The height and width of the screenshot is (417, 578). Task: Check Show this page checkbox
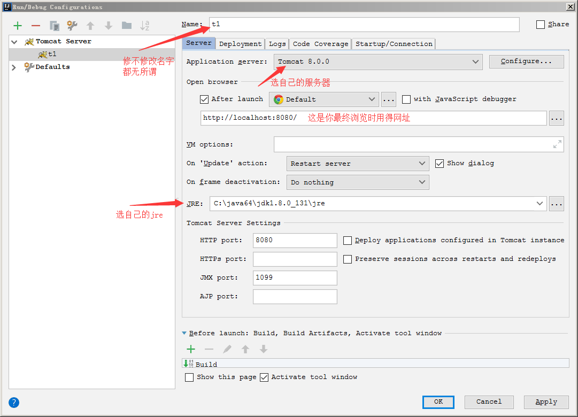click(189, 377)
